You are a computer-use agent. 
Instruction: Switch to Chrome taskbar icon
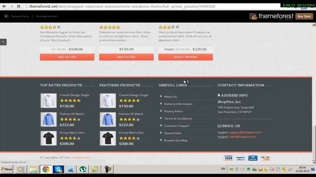click(46, 169)
